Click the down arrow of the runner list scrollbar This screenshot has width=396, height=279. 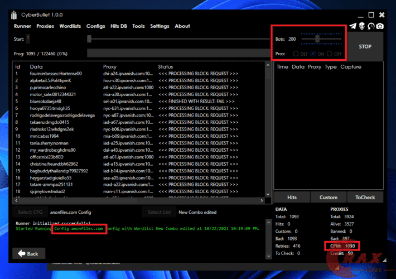(268, 194)
